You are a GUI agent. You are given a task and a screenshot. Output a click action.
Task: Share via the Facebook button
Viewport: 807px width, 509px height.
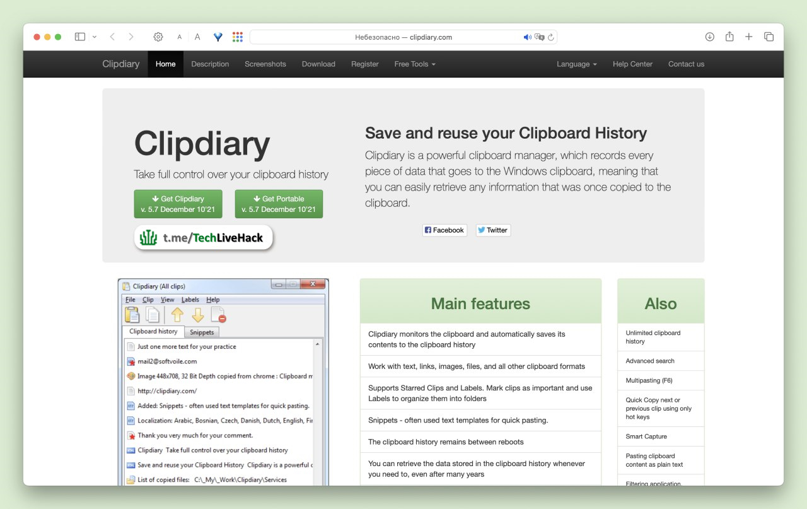coord(444,230)
